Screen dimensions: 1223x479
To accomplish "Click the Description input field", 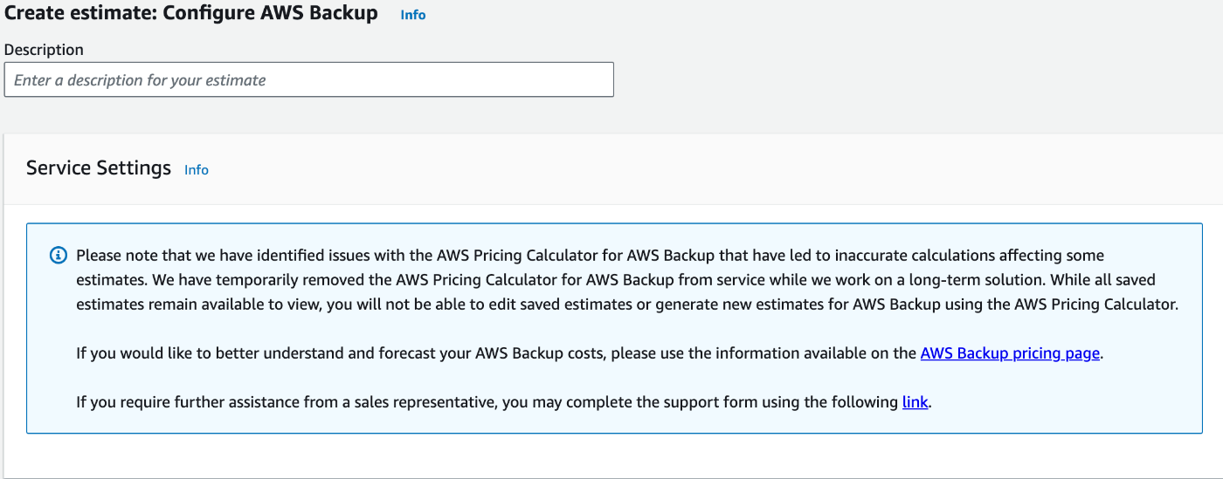I will [x=309, y=79].
